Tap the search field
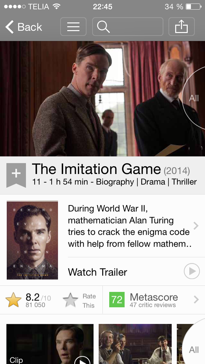Screen dimensions: 205x364 tap(128, 27)
